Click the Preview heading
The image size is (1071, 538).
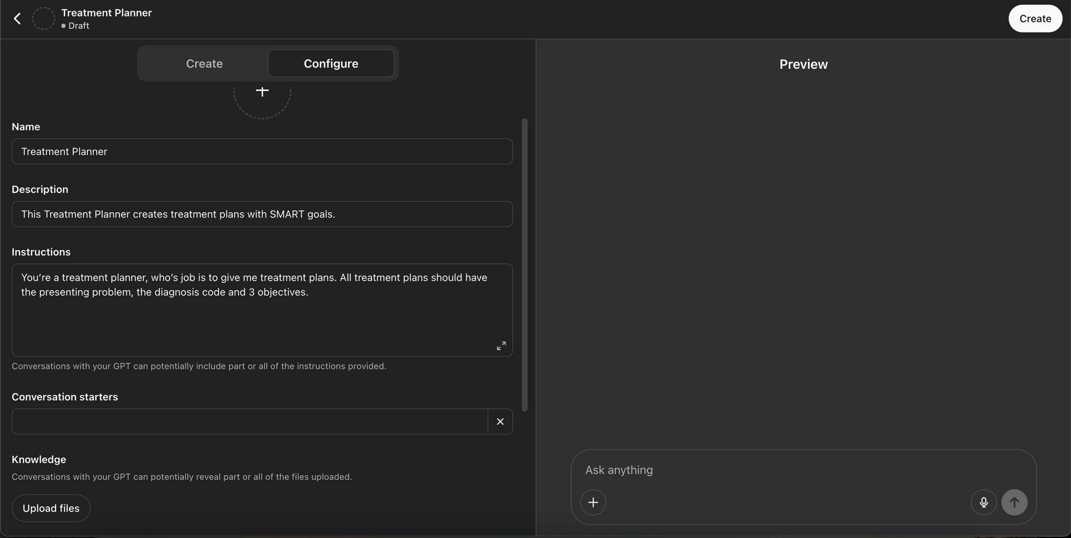click(x=803, y=64)
